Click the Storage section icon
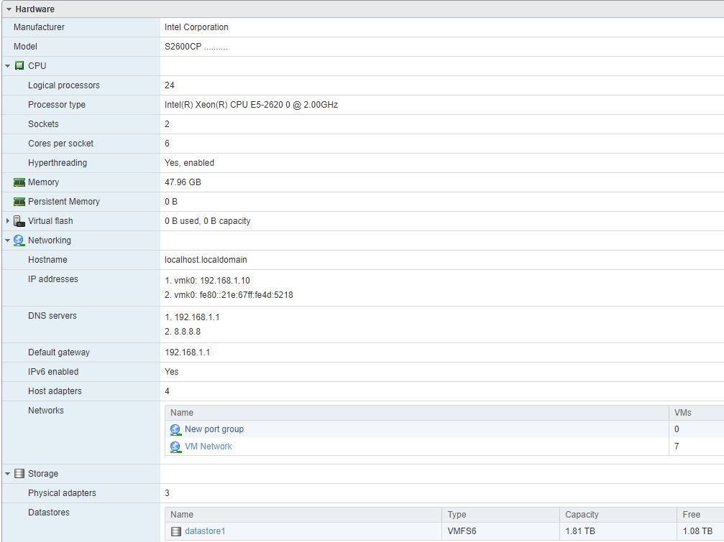 click(x=19, y=474)
